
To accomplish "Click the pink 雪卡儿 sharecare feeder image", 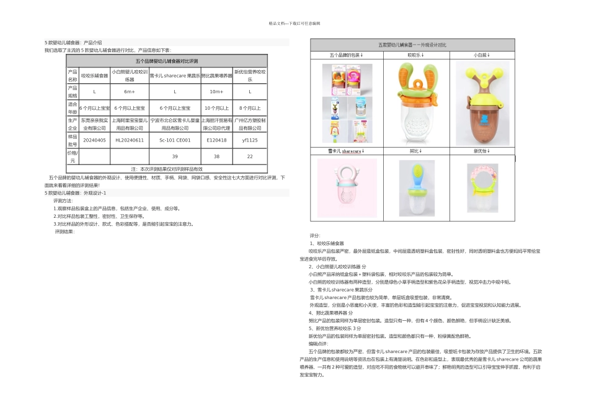I will 347,188.
